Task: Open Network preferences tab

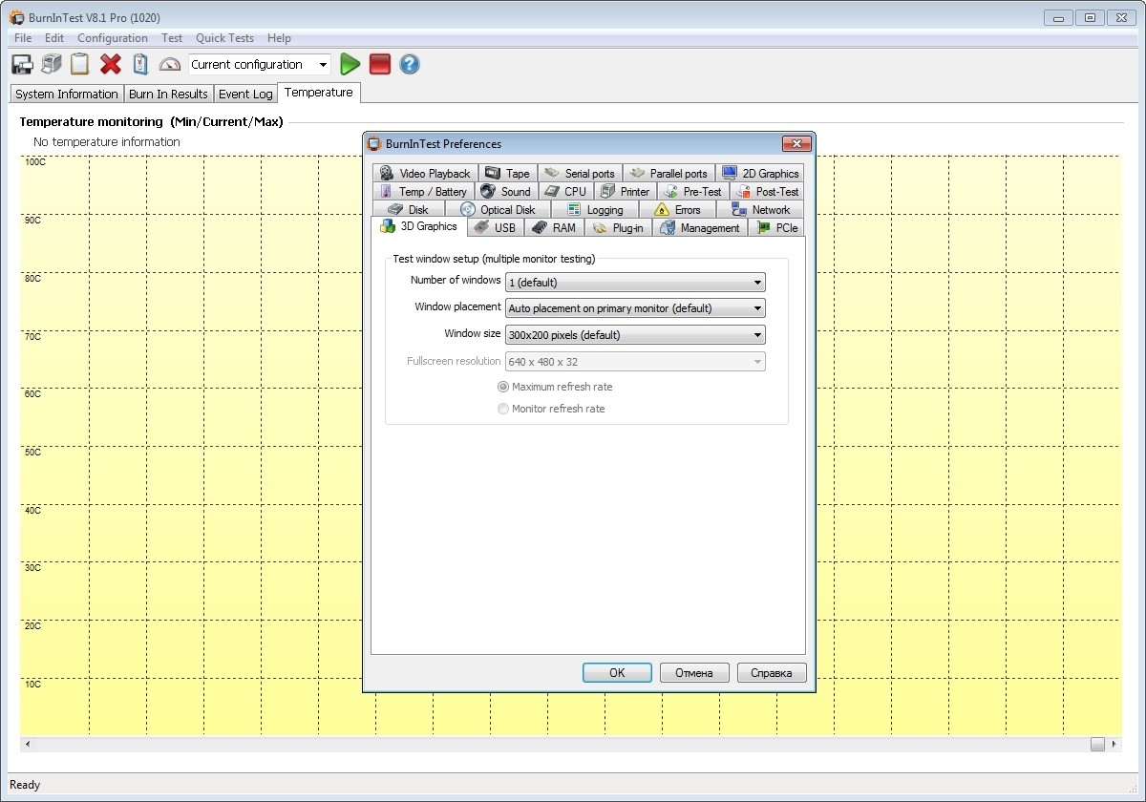Action: [760, 209]
